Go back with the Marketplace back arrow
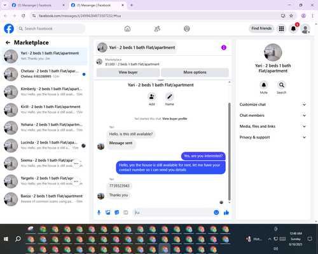The height and width of the screenshot is (254, 318). (x=8, y=43)
